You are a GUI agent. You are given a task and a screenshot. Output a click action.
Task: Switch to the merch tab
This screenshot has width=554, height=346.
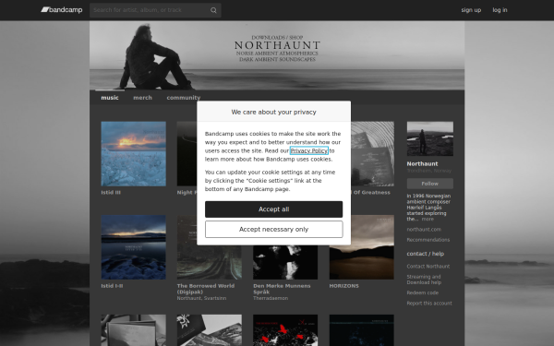(143, 98)
